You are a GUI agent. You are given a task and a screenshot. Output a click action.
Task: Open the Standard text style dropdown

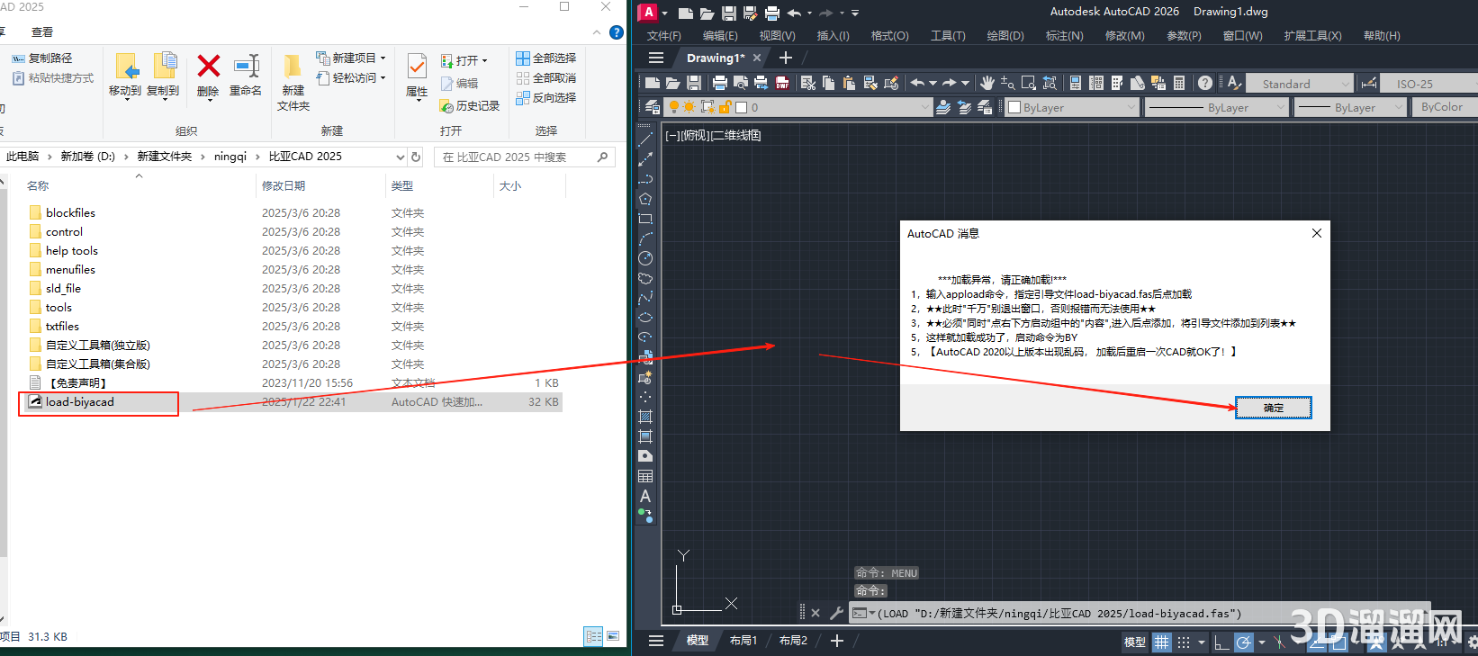1299,84
